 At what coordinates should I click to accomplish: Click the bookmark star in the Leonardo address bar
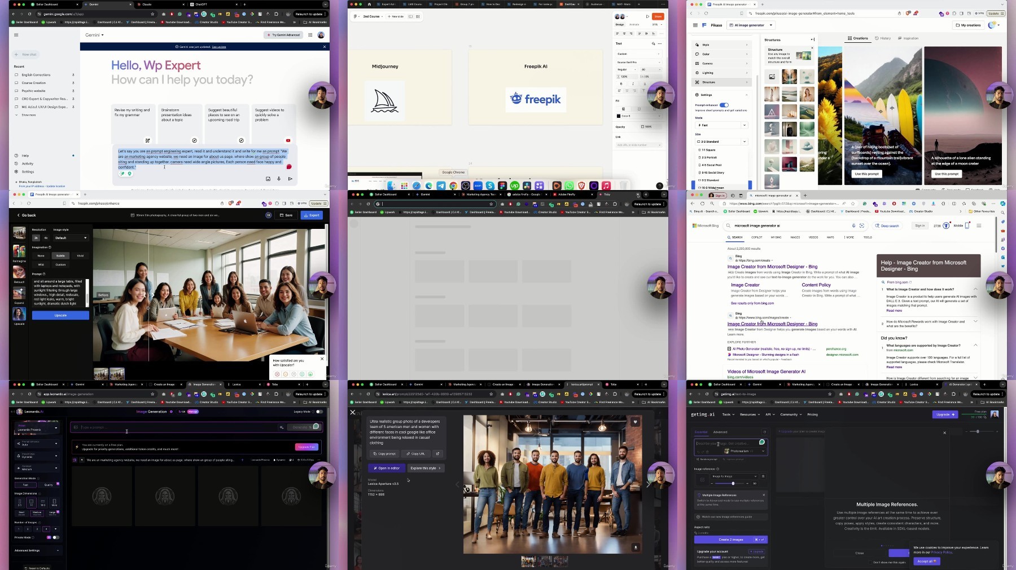click(x=152, y=394)
